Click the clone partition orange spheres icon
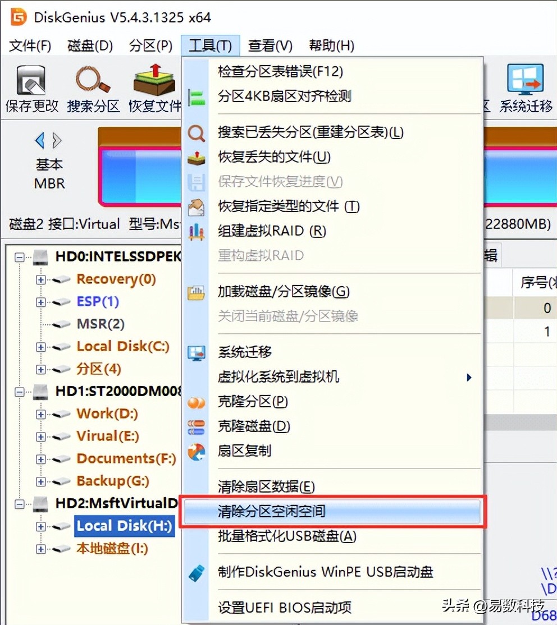Viewport: 557px width, 625px height. (197, 403)
